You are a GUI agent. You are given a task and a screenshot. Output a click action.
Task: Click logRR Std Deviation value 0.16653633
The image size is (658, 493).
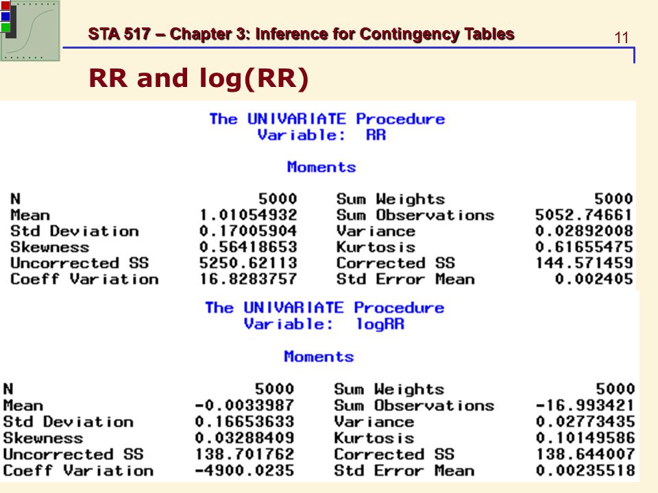tap(244, 422)
